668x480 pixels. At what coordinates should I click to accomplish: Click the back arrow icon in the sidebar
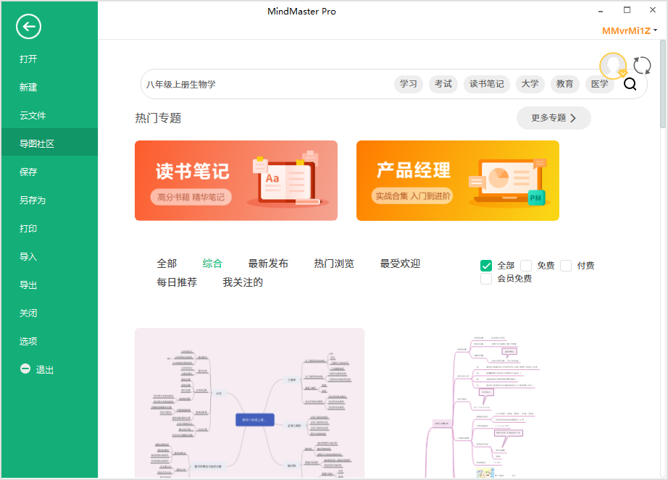coord(28,27)
